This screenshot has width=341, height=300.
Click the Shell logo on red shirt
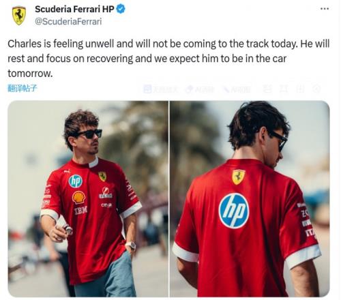(78, 197)
